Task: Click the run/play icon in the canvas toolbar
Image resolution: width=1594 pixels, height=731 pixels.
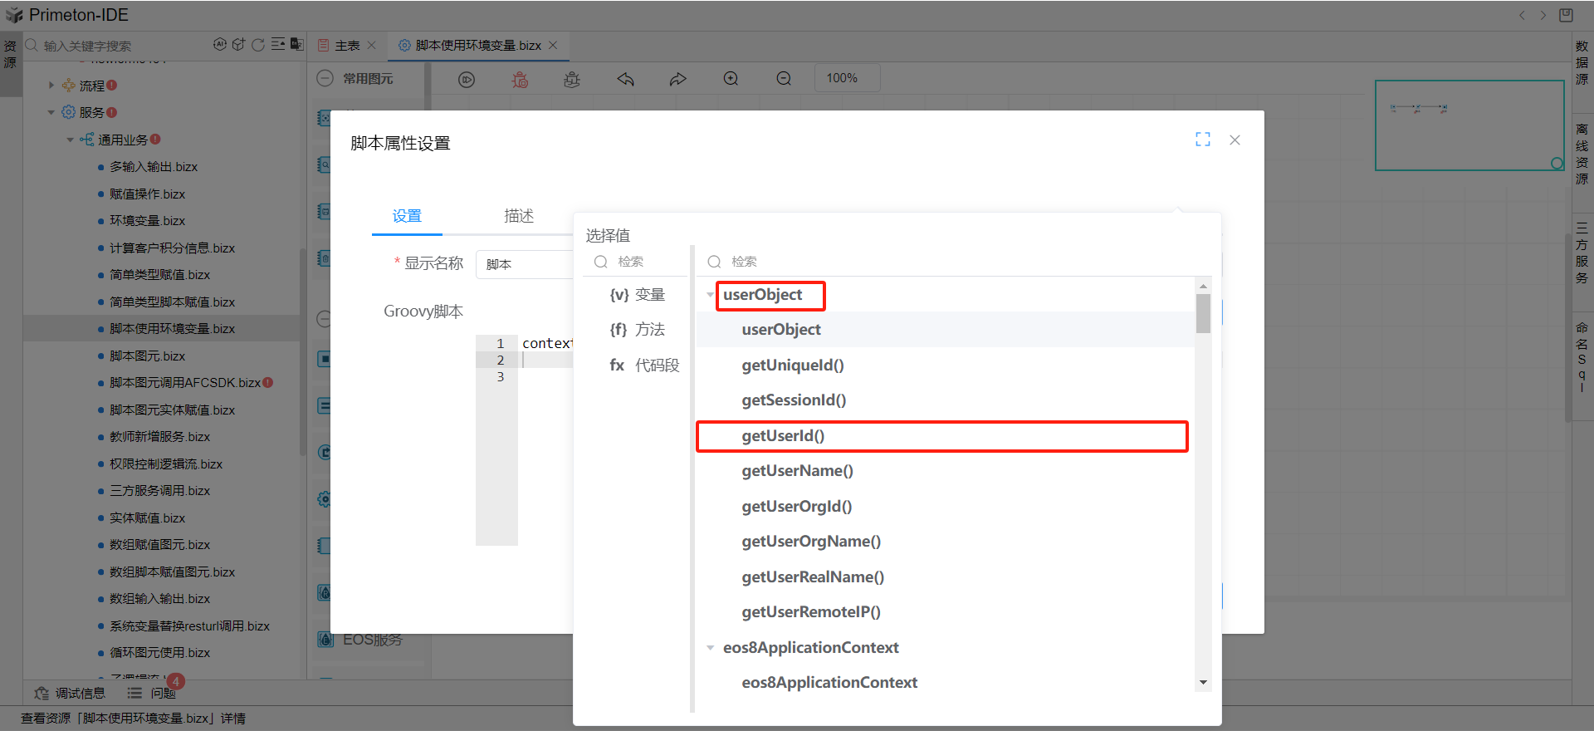Action: click(467, 79)
